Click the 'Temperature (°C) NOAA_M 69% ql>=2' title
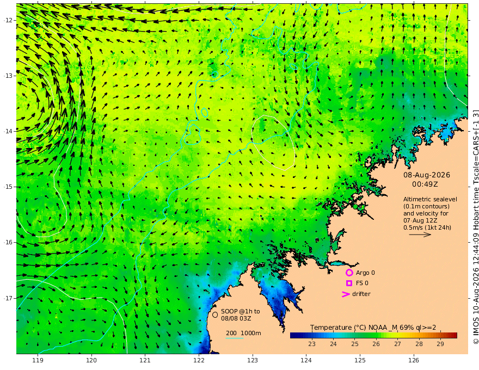This screenshot has width=479, height=370. click(x=373, y=328)
